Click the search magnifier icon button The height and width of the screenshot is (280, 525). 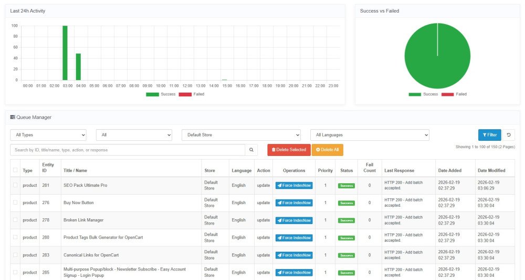click(251, 150)
